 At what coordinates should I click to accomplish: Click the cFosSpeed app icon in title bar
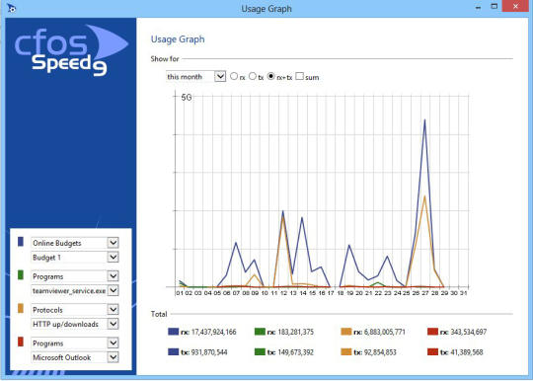[x=11, y=8]
